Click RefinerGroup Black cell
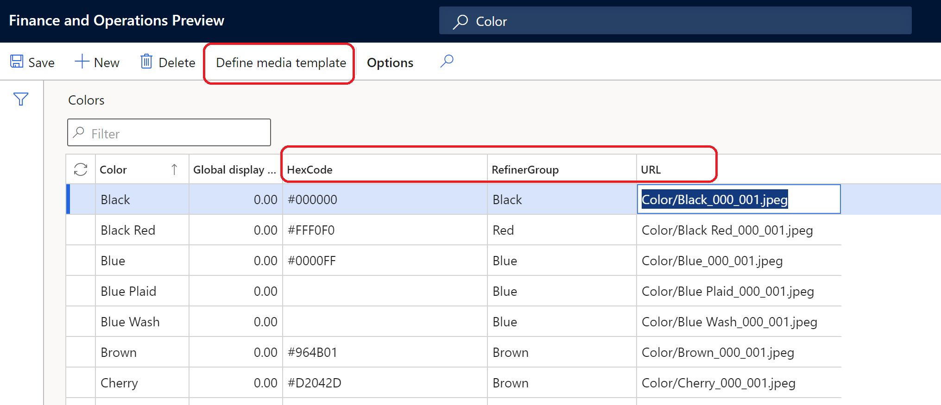 coord(562,199)
